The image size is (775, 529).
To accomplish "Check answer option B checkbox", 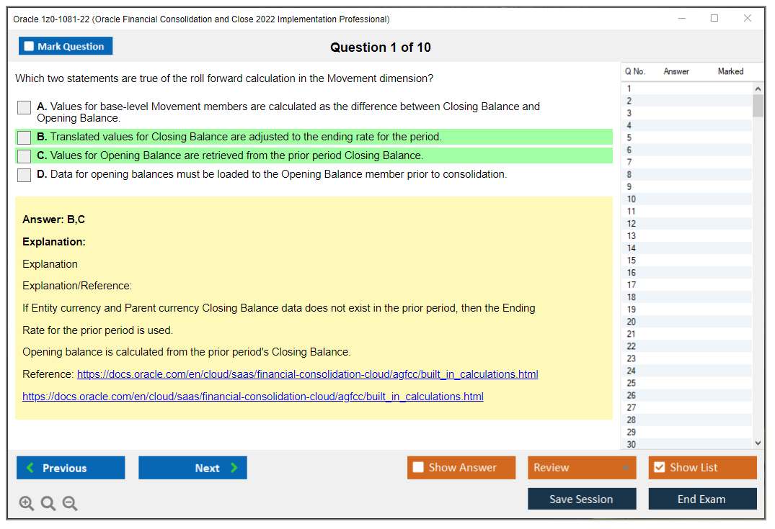I will tap(25, 137).
